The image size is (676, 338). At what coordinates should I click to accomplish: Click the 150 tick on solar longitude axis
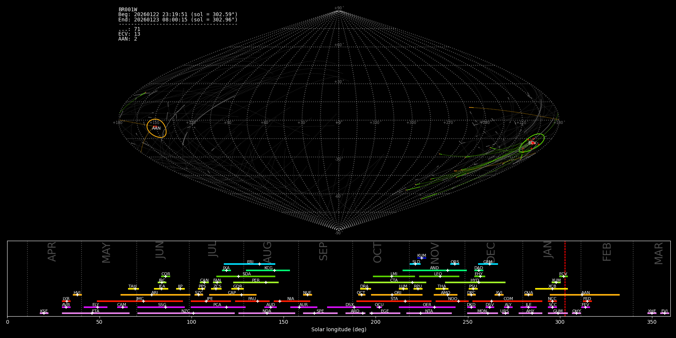(x=284, y=322)
